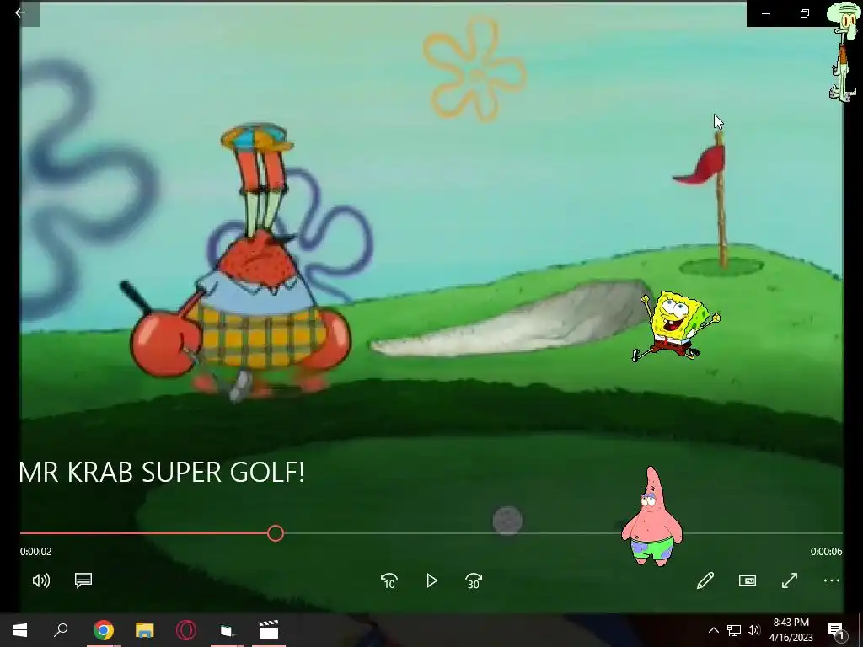Show hidden system tray icons

[713, 630]
